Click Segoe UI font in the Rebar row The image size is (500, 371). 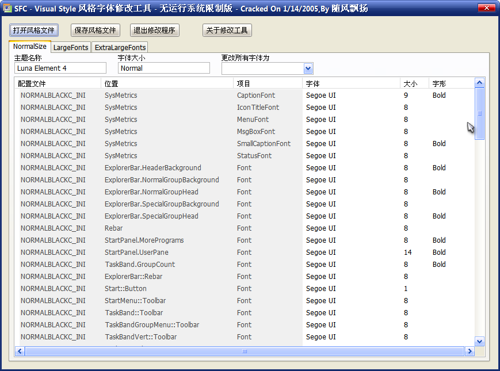click(321, 228)
